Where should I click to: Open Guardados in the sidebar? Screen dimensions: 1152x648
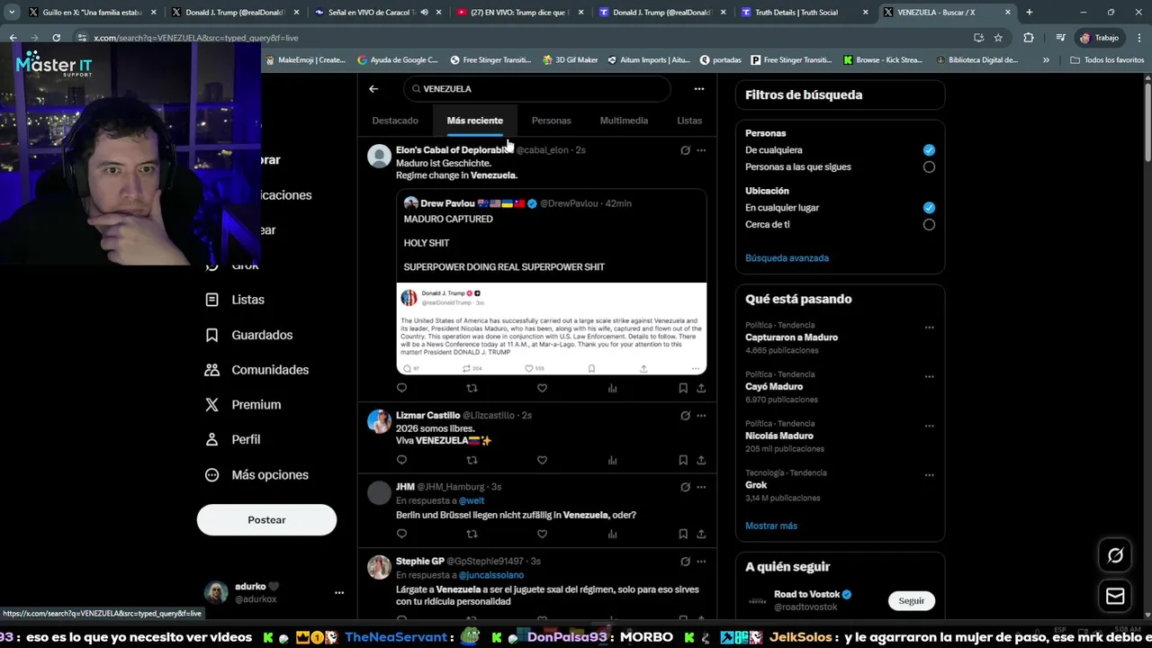pos(250,335)
